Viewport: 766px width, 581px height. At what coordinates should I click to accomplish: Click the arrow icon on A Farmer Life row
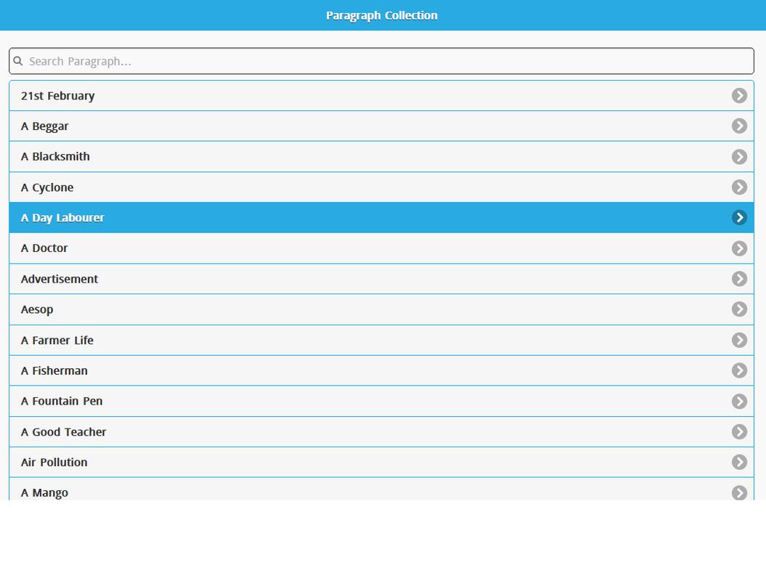738,340
